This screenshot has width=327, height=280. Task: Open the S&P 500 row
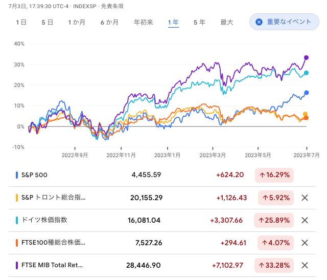(162, 175)
